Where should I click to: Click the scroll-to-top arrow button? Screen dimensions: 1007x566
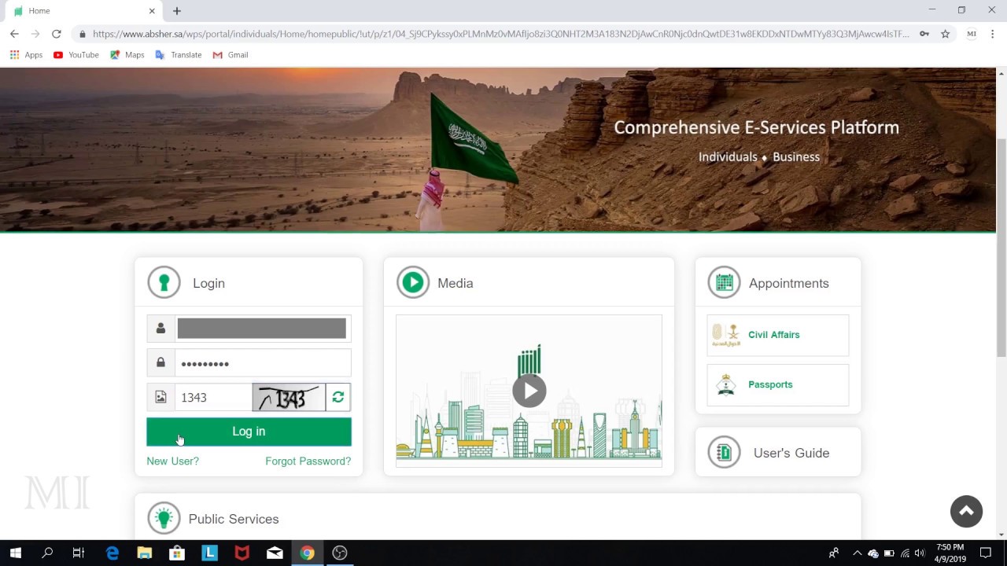(x=966, y=511)
